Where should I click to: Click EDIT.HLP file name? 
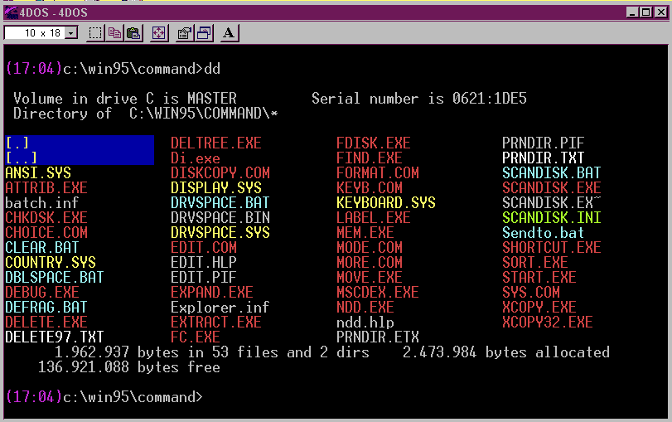point(204,262)
